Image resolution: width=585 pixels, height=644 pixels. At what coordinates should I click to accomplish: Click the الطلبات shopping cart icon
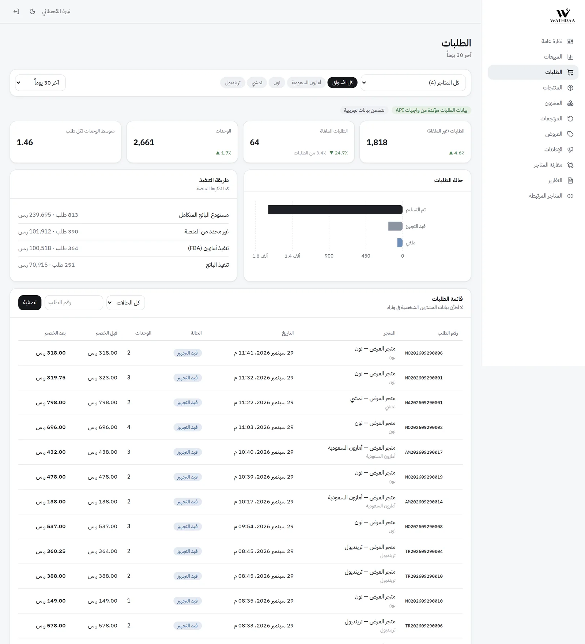570,72
